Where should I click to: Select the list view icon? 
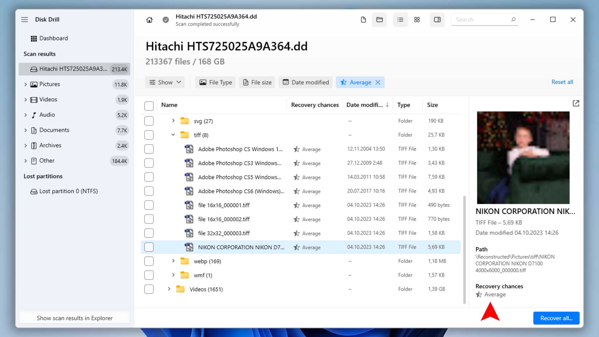tap(400, 20)
